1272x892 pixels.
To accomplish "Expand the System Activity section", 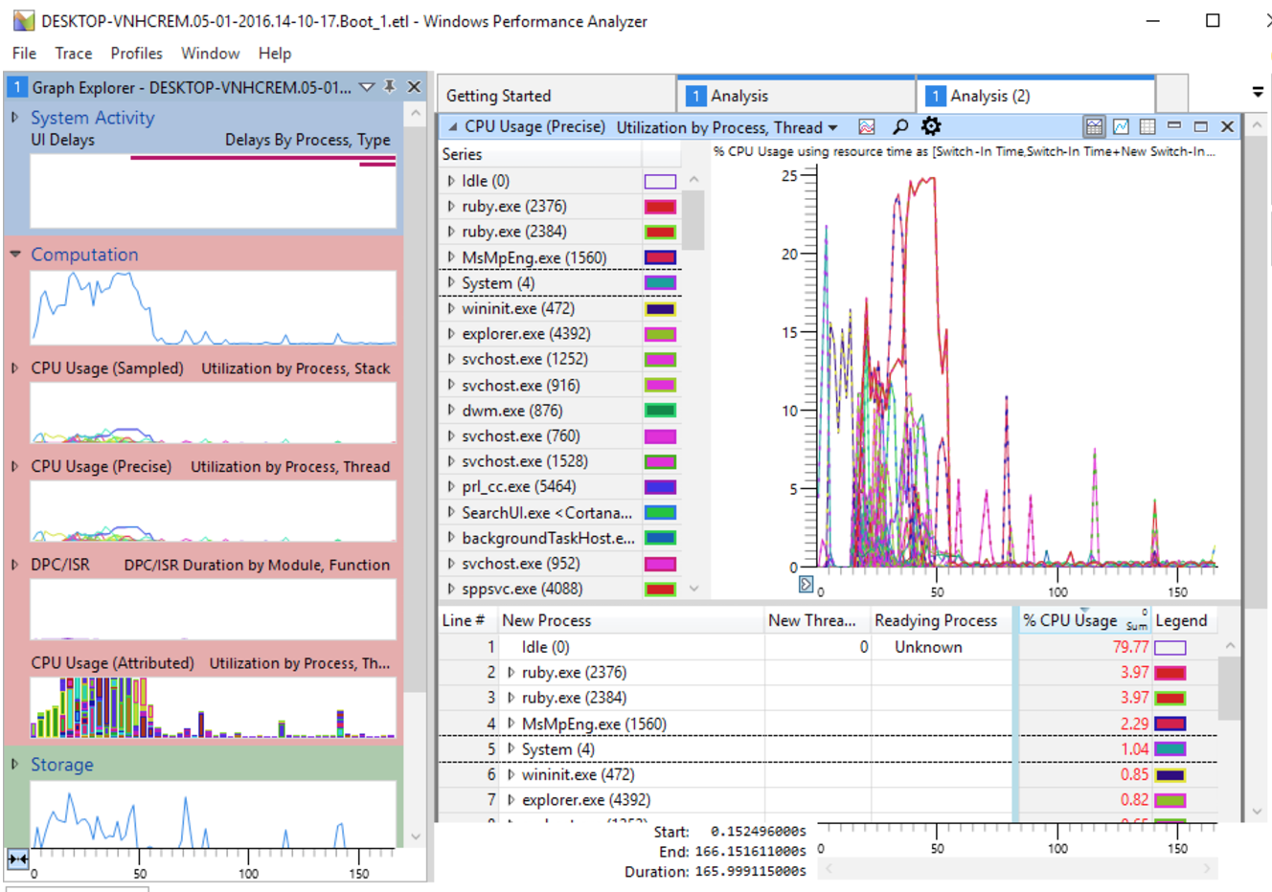I will click(x=15, y=118).
